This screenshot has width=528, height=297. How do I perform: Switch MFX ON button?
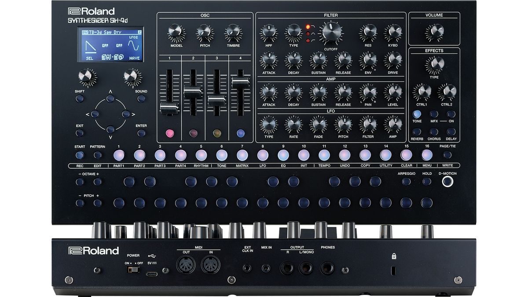(x=451, y=114)
